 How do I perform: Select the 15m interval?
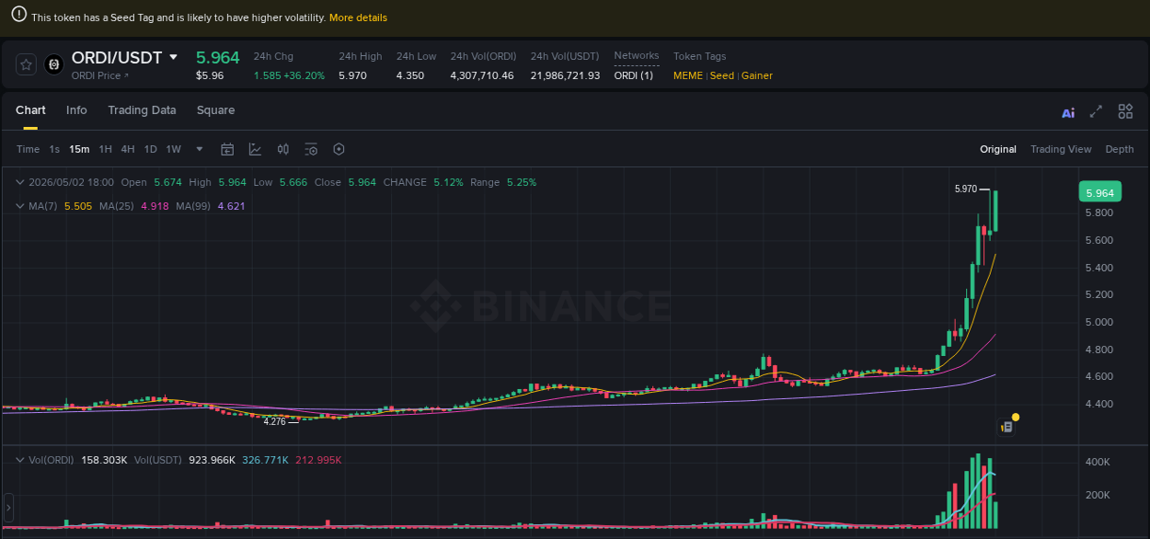pos(79,149)
